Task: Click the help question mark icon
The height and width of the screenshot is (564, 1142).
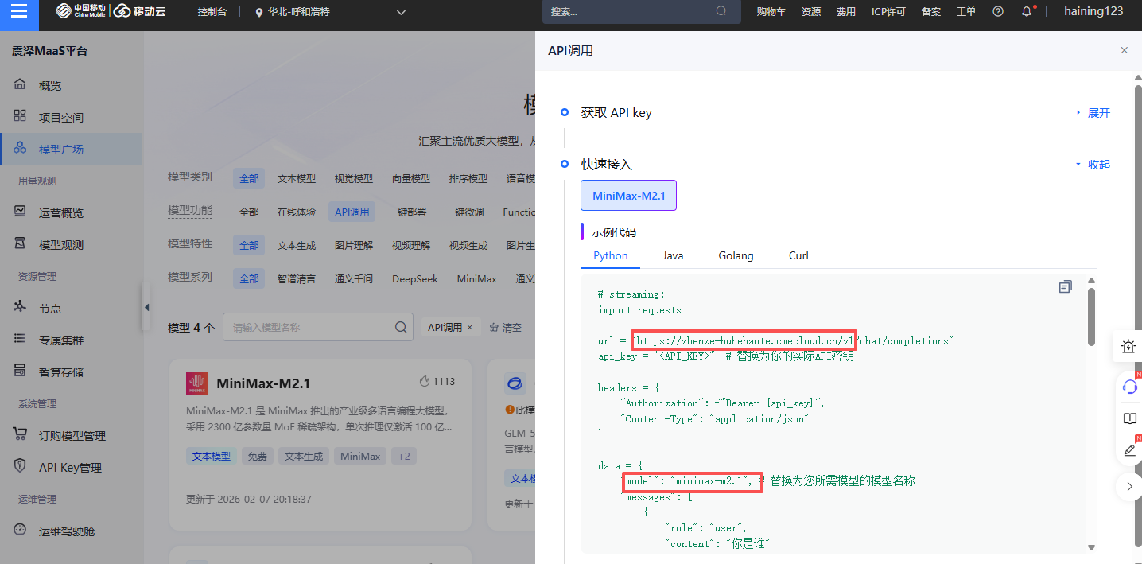Action: pos(998,12)
